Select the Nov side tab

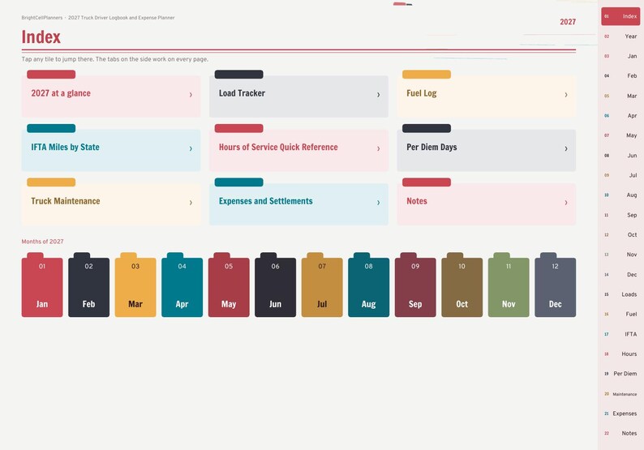pos(620,255)
